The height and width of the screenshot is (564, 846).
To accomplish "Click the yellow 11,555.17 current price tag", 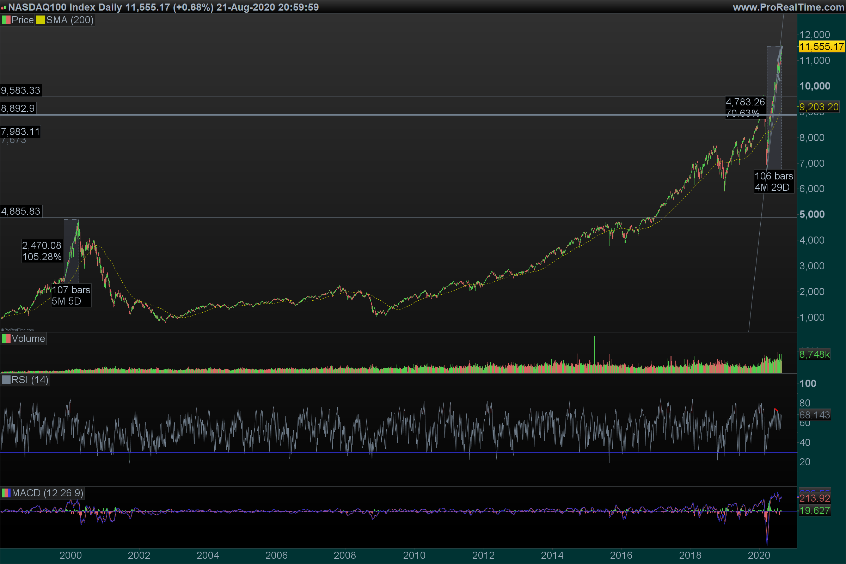I will coord(822,47).
